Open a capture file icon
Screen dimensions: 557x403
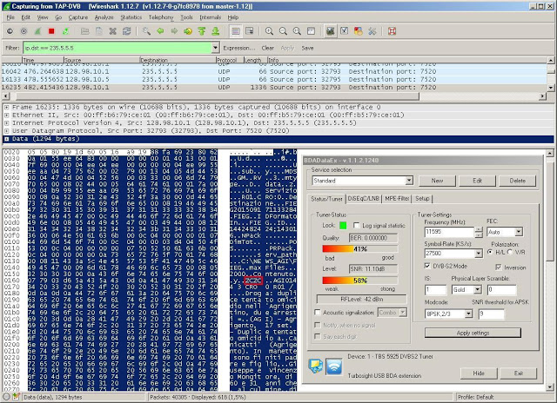point(84,31)
